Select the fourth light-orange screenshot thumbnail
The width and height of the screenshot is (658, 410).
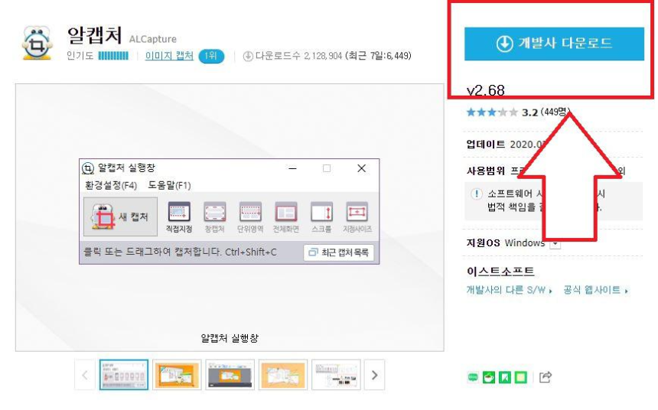click(x=283, y=375)
